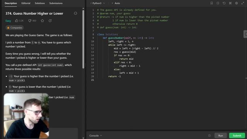Click code line 'return -1'

115,76
